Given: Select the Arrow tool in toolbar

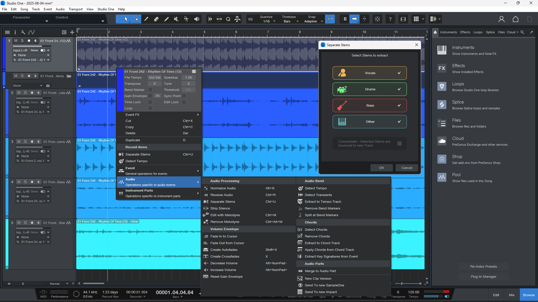Looking at the screenshot, I should [126, 19].
